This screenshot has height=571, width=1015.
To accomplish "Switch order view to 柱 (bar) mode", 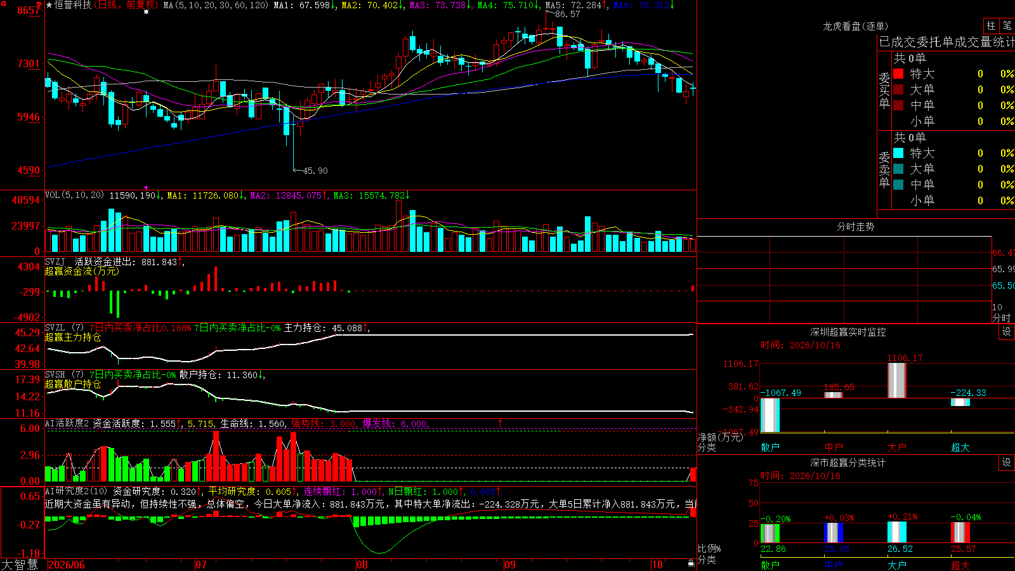I will [x=991, y=25].
